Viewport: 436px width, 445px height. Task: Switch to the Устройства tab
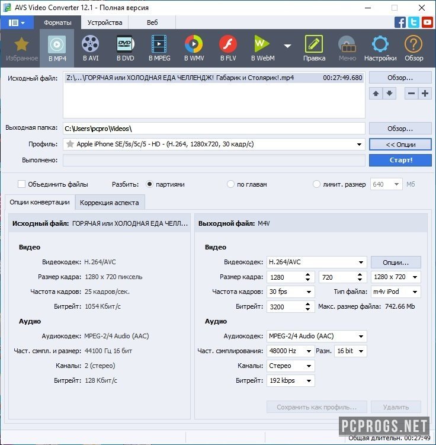105,23
